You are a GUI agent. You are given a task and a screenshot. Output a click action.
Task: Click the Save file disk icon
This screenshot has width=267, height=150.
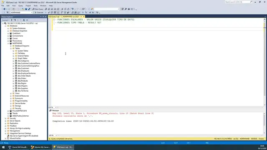(26, 9)
